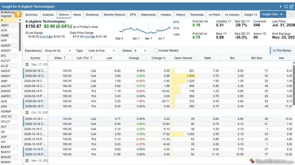Sort by the Mark column header

coord(208,58)
